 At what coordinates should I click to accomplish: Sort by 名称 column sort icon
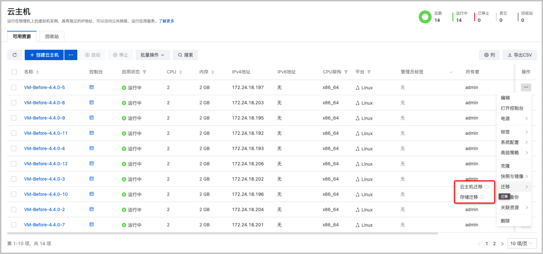coord(38,72)
